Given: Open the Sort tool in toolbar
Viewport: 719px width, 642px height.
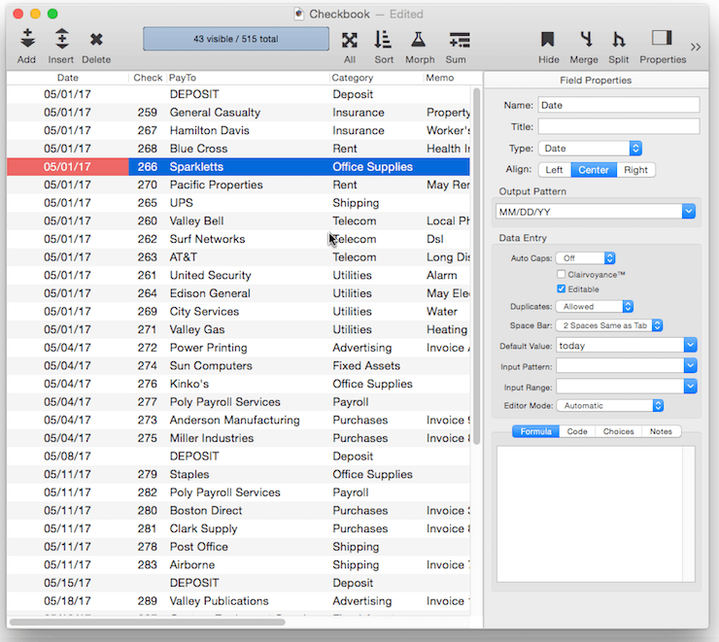Looking at the screenshot, I should click(x=383, y=40).
